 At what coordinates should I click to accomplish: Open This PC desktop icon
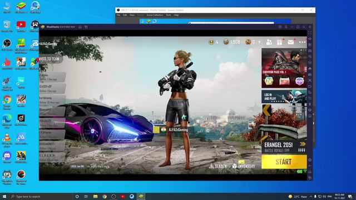7,7
